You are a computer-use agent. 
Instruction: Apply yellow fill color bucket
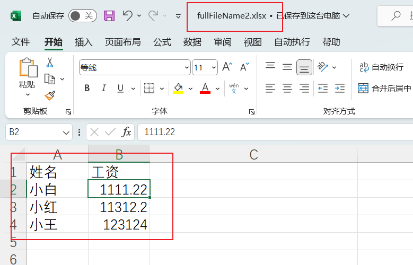178,89
